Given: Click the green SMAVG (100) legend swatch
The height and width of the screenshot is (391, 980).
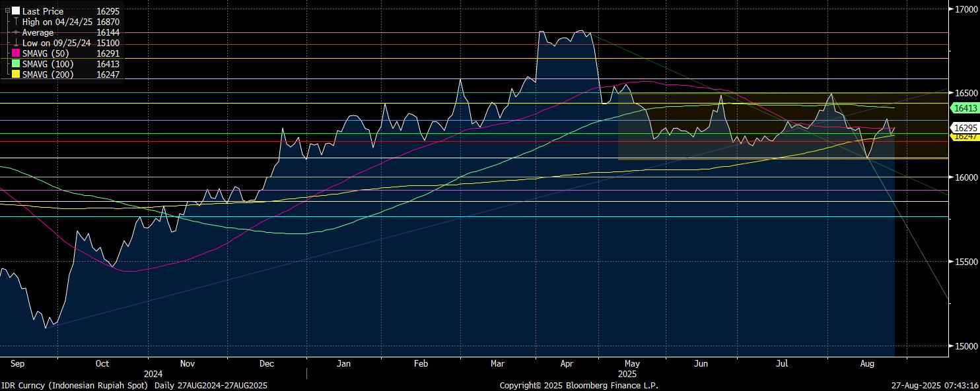Looking at the screenshot, I should [x=16, y=64].
